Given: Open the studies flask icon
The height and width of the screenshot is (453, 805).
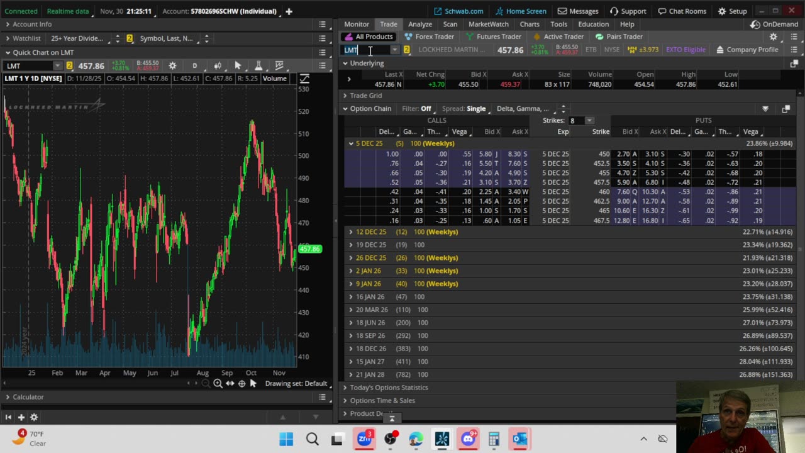Looking at the screenshot, I should 258,65.
